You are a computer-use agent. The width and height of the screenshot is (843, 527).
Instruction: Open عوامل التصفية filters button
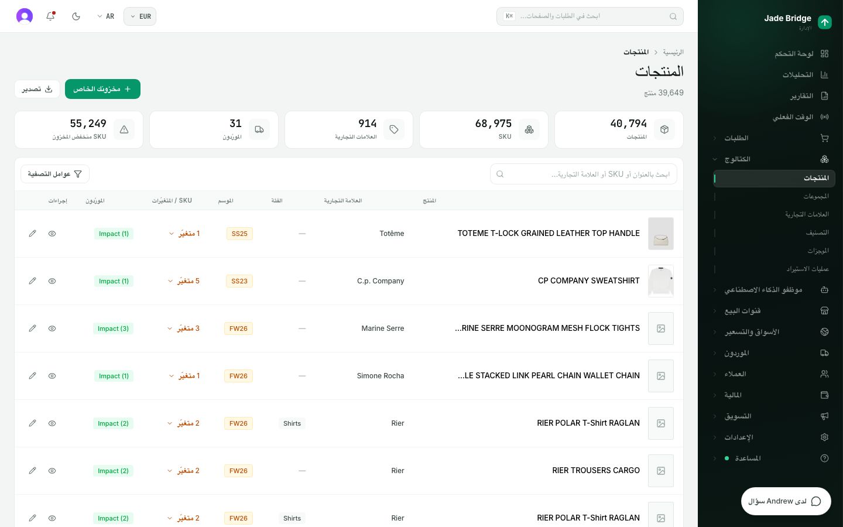tap(55, 174)
